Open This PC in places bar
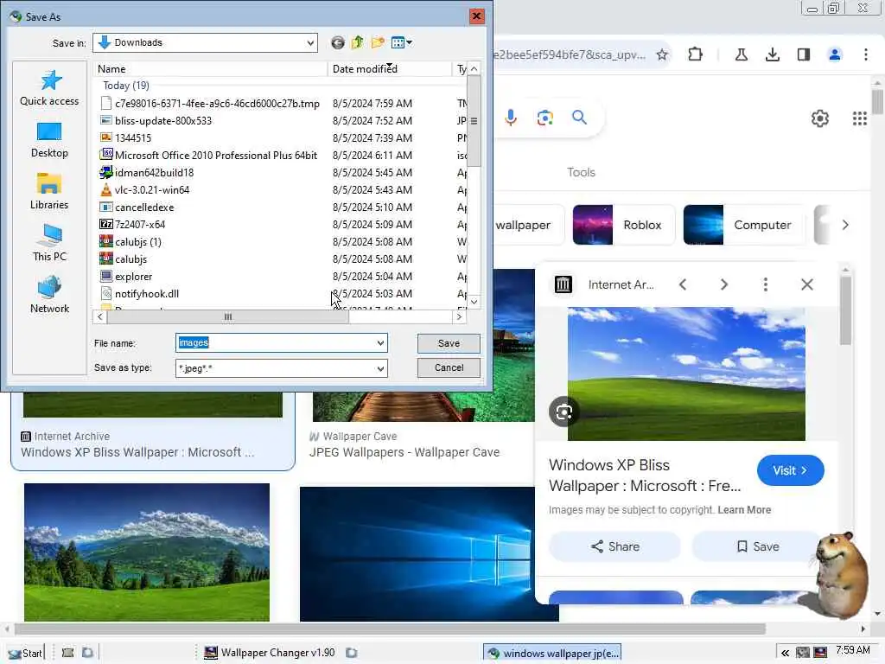 49,243
